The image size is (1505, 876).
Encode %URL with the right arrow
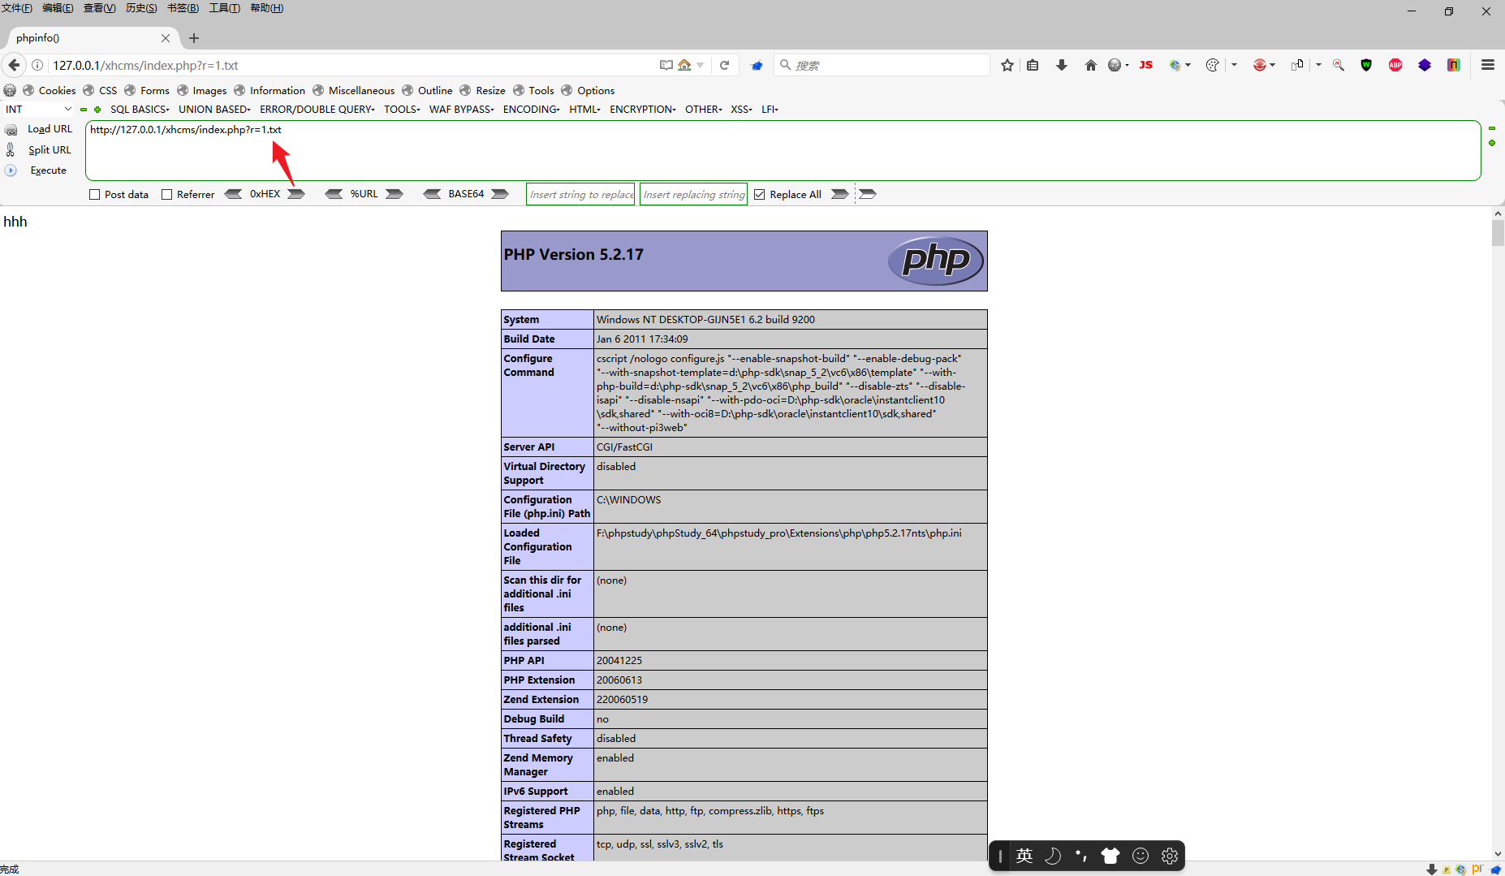pyautogui.click(x=395, y=194)
